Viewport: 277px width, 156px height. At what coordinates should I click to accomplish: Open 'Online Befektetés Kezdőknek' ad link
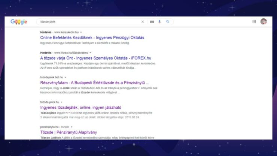(92, 37)
